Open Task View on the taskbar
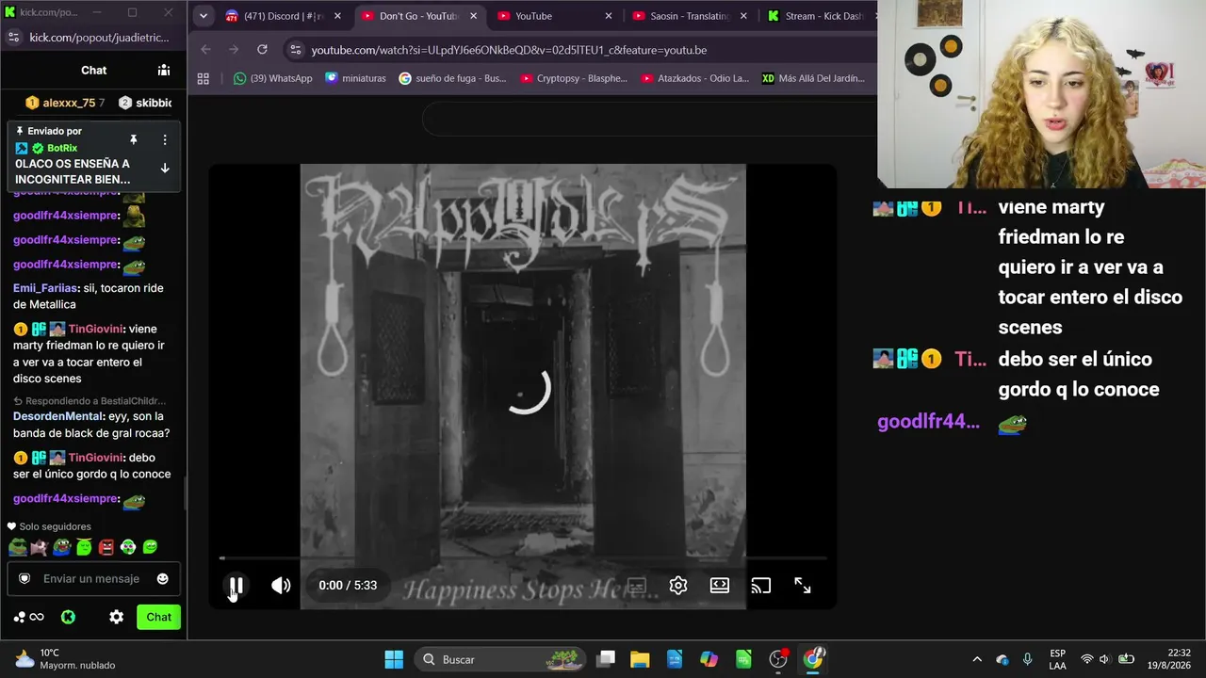 click(x=607, y=659)
